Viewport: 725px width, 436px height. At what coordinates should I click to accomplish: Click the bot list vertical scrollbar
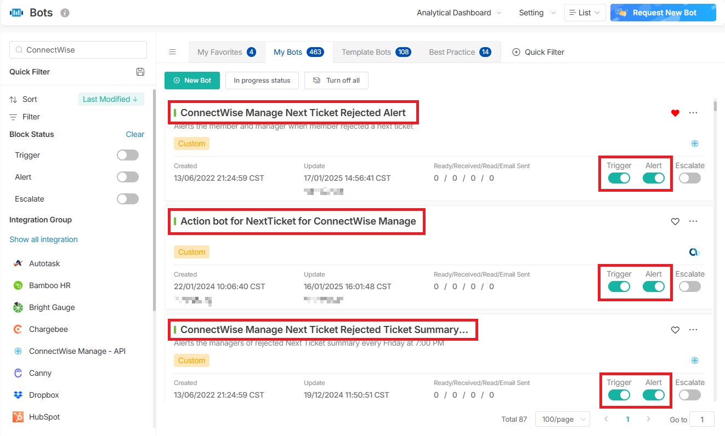tap(715, 106)
